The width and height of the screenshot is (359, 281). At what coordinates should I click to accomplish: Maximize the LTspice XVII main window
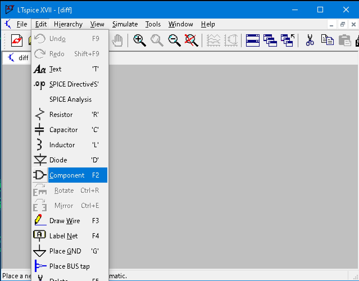(320, 10)
